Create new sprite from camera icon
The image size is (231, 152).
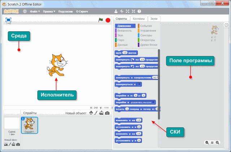pyautogui.click(x=107, y=113)
